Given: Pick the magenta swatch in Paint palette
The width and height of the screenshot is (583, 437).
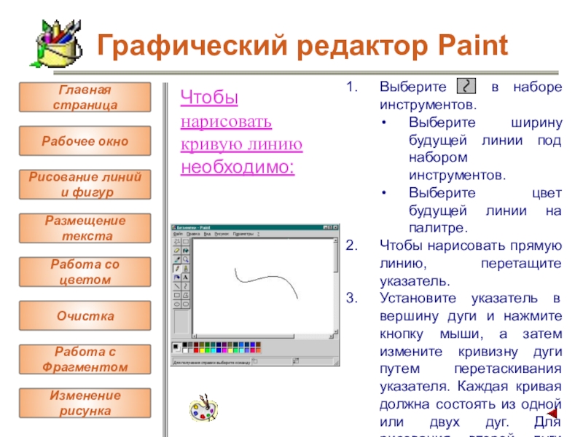Looking at the screenshot, I should (224, 350).
